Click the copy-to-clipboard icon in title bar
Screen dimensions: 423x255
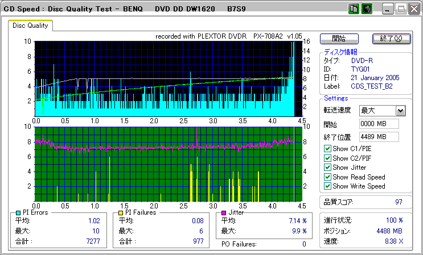[x=354, y=9]
